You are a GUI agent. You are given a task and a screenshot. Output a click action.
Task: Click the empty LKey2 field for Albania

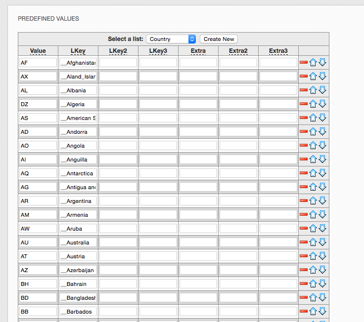(118, 90)
